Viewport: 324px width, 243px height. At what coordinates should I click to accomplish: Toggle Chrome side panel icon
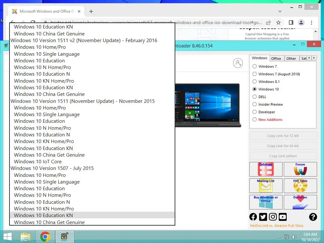[291, 22]
